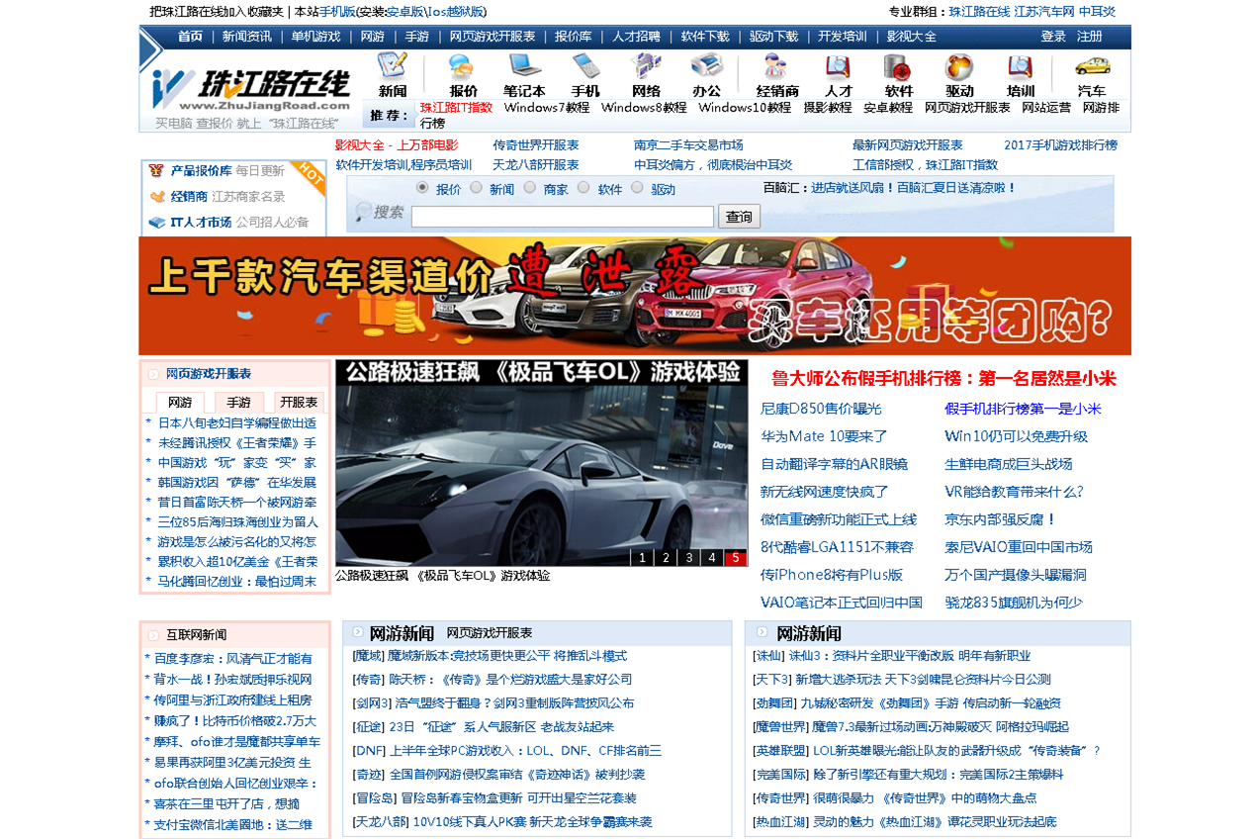Image resolution: width=1256 pixels, height=839 pixels.
Task: Open the 新闻 news icon
Action: 393,67
